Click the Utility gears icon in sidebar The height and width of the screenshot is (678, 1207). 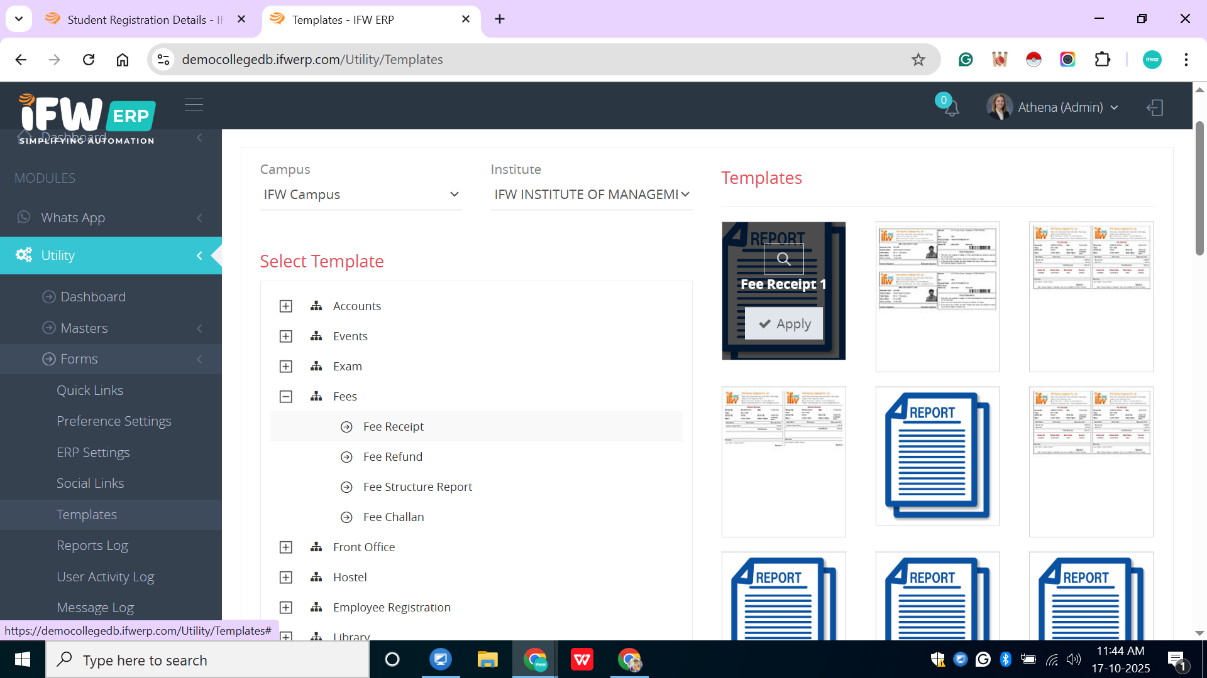tap(24, 255)
